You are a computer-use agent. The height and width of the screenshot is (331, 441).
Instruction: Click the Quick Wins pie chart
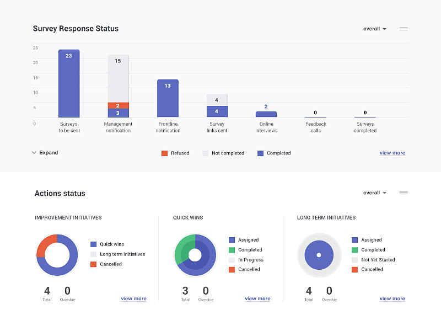coord(195,255)
